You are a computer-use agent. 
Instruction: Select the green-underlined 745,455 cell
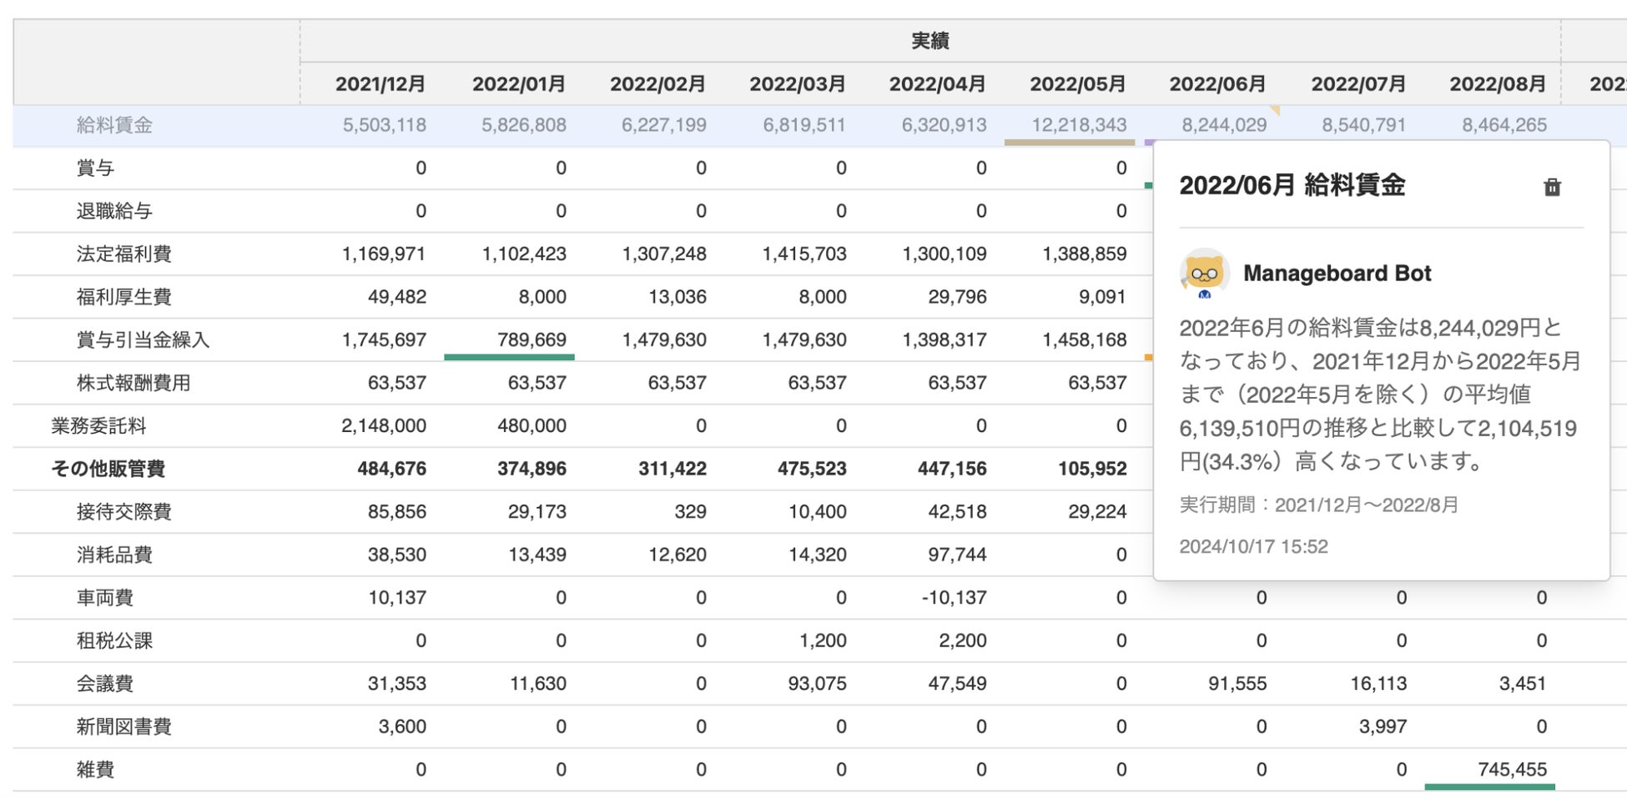(x=1511, y=769)
